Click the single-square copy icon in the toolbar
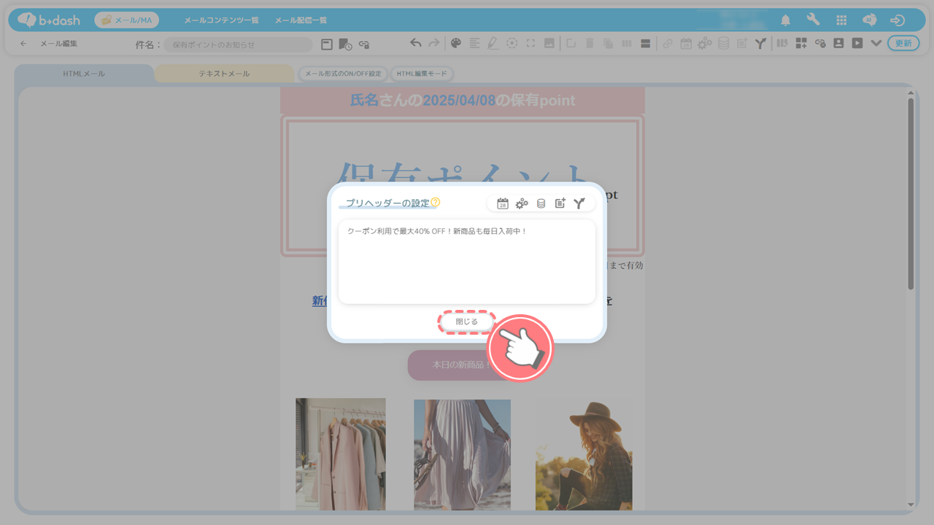 click(x=571, y=44)
